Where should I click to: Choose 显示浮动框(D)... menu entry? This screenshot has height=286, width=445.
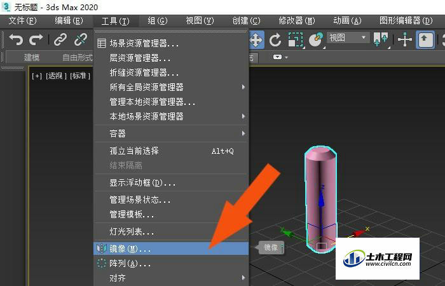171,182
